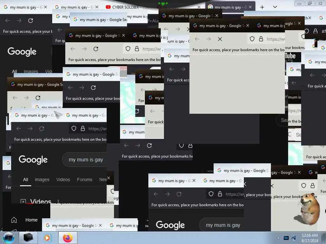The image size is (326, 244).
Task: Click the padlock in the hamster window
Action: 313,186
